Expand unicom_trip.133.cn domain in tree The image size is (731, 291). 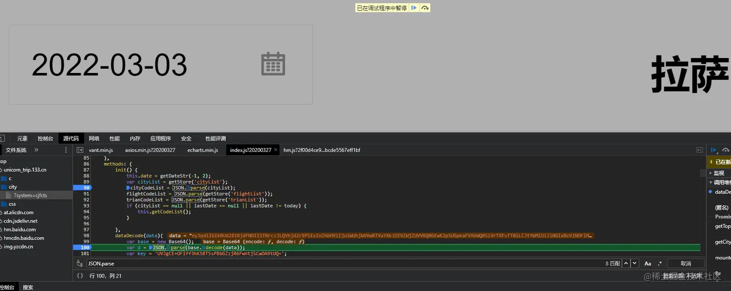[x=25, y=170]
